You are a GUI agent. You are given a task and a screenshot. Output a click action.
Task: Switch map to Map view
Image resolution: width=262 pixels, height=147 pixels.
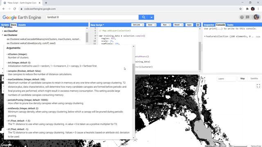pyautogui.click(x=242, y=78)
